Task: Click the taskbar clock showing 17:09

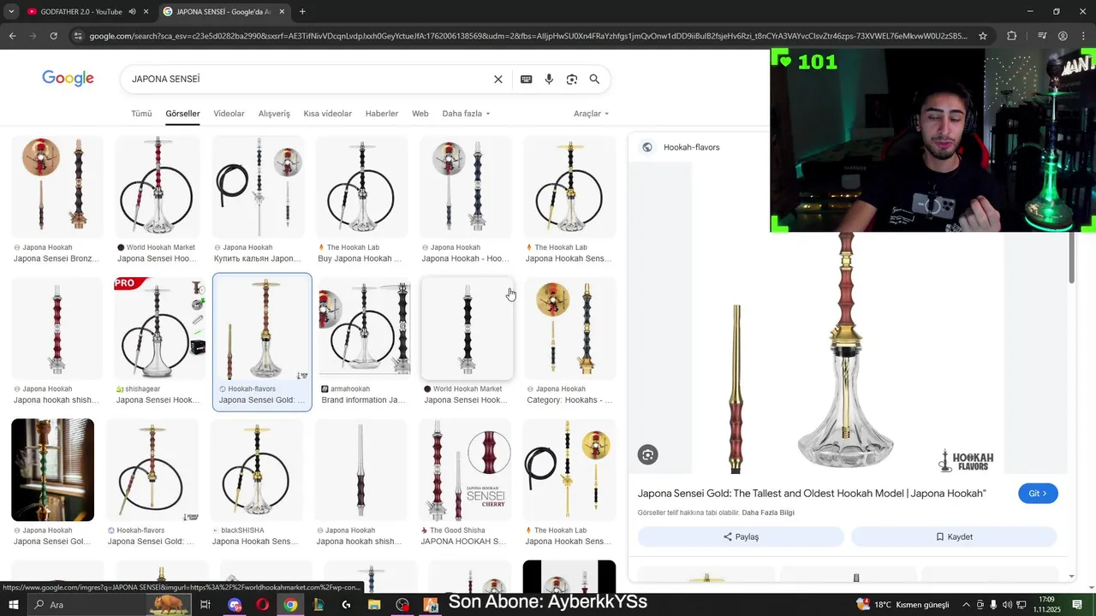Action: (x=1046, y=605)
